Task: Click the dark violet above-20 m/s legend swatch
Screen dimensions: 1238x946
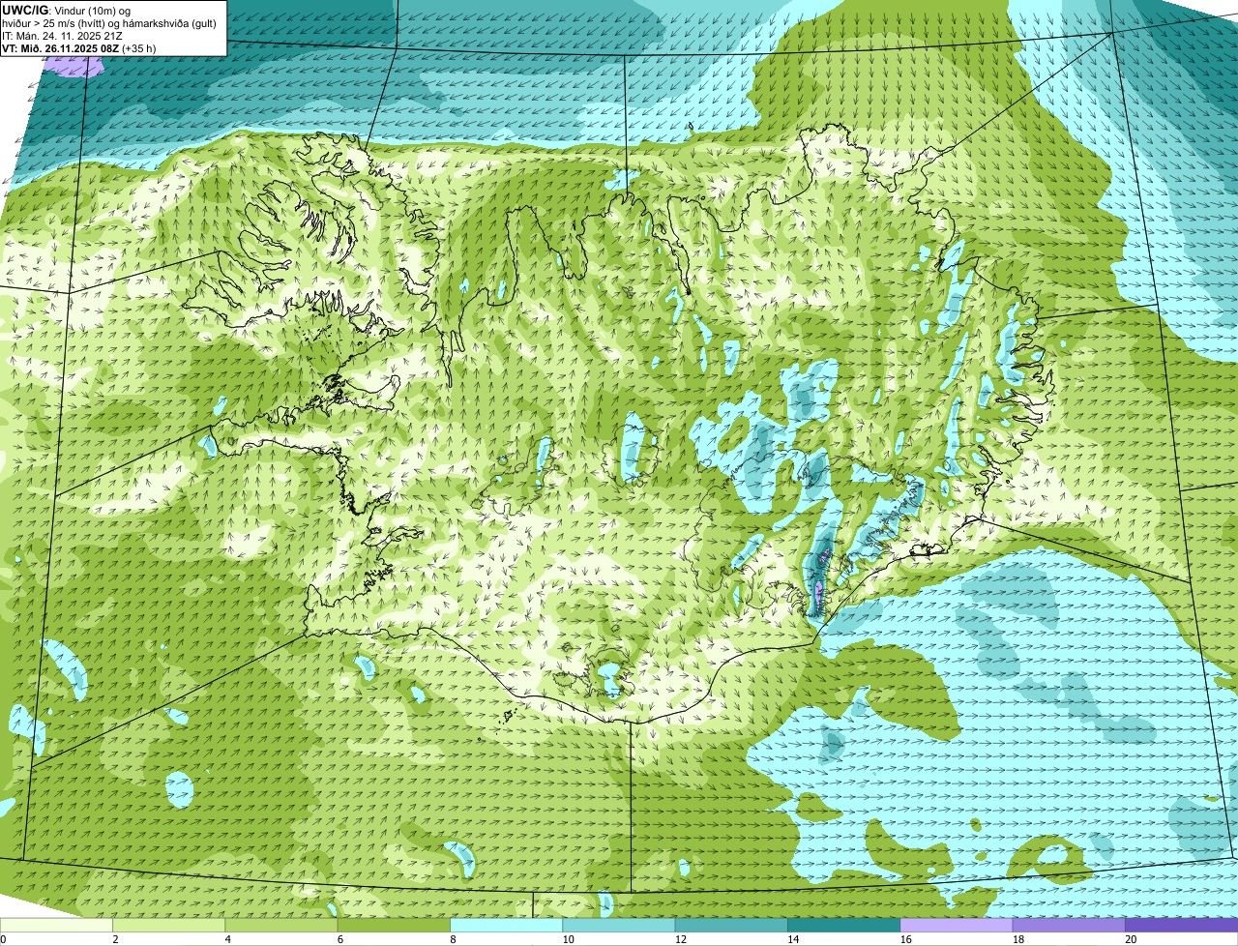Action: point(1181,925)
